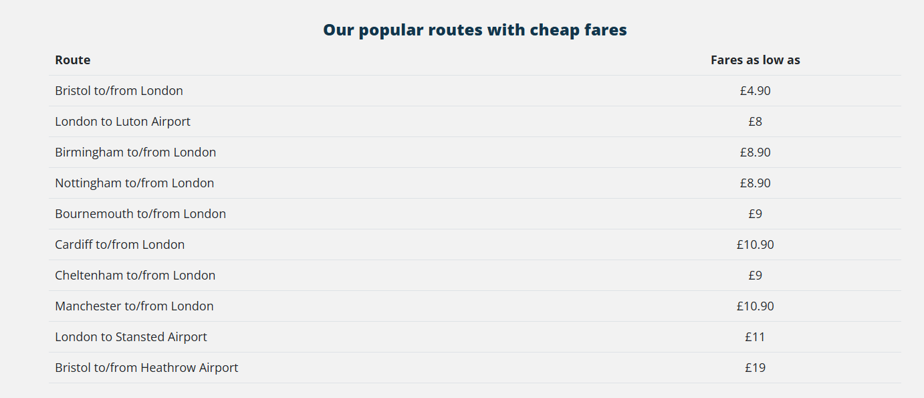The width and height of the screenshot is (924, 398).
Task: Open the Cheltenham to/from London route
Action: (x=135, y=276)
